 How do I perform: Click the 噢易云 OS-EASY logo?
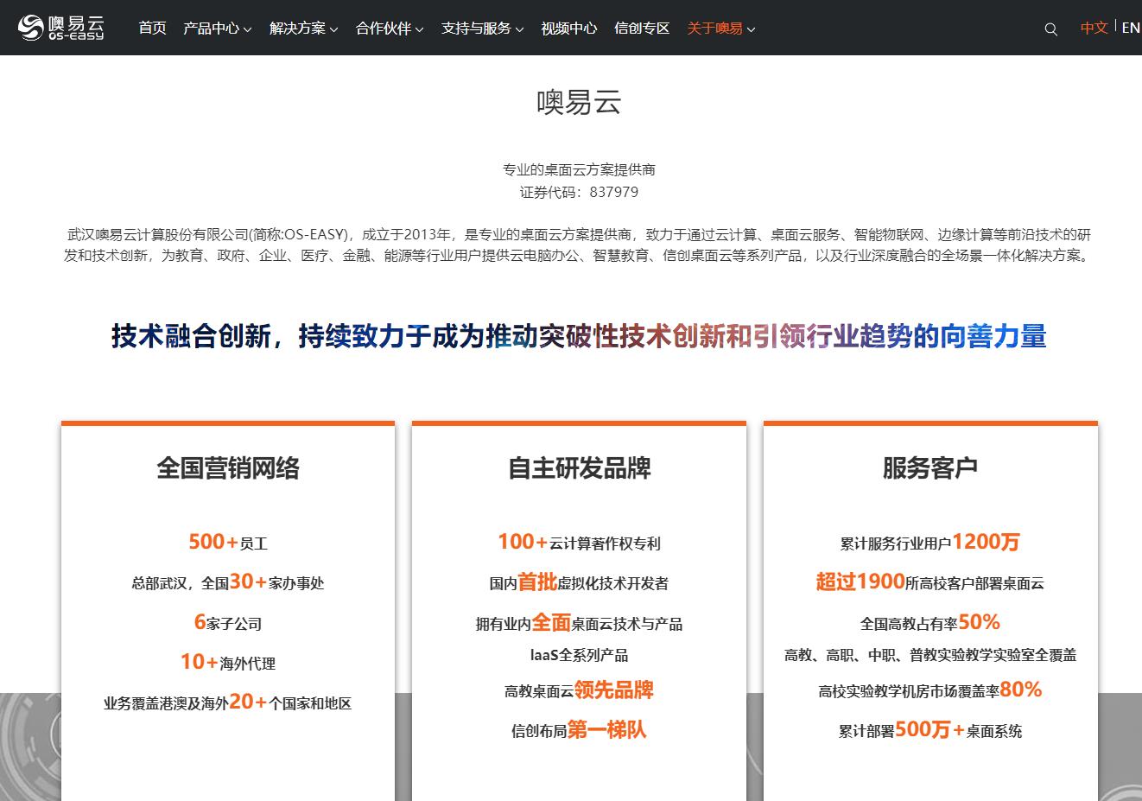coord(61,28)
